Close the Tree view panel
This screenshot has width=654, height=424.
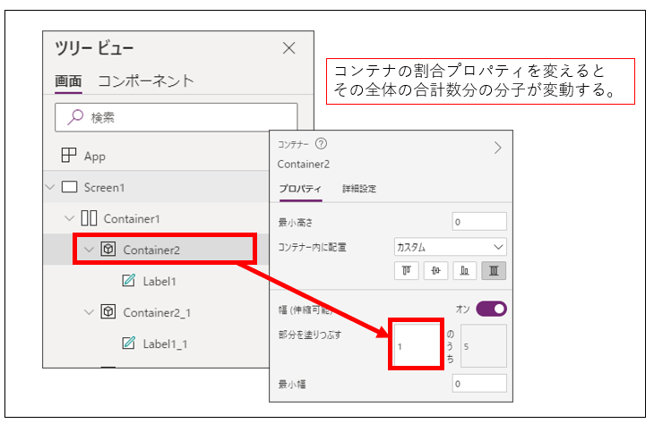click(288, 48)
